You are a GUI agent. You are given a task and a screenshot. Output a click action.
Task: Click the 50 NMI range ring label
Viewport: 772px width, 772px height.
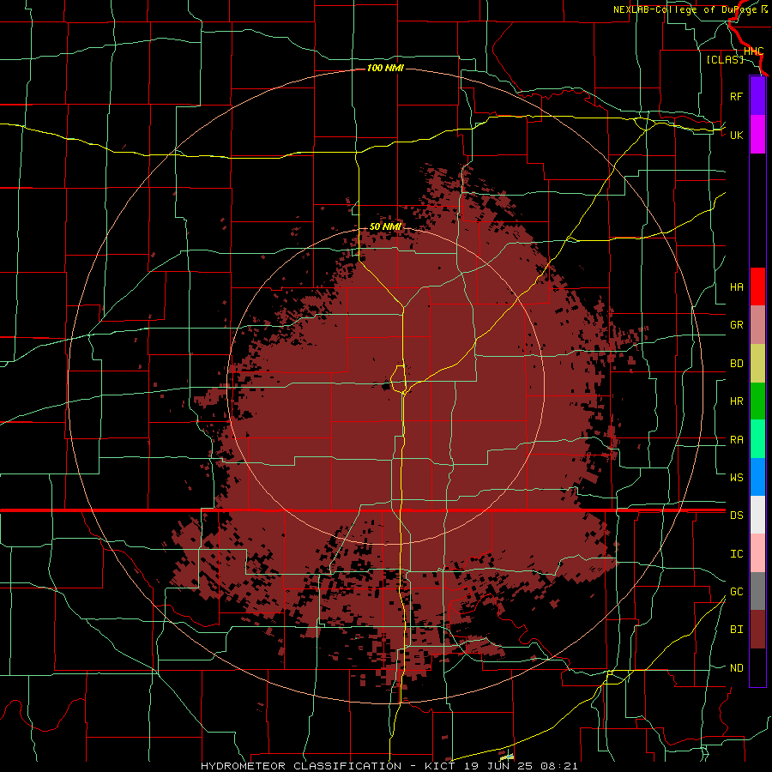(385, 226)
